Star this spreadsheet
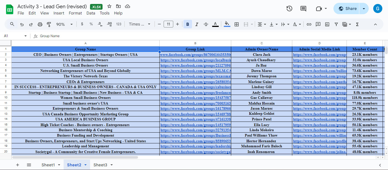 tap(109, 6)
